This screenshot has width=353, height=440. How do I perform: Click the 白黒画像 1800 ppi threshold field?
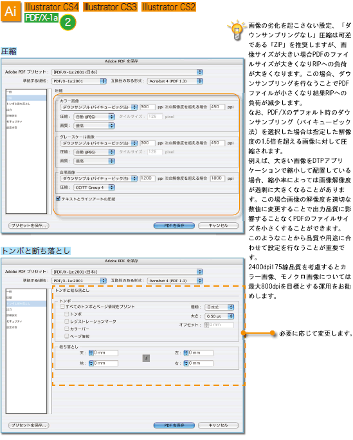217,178
